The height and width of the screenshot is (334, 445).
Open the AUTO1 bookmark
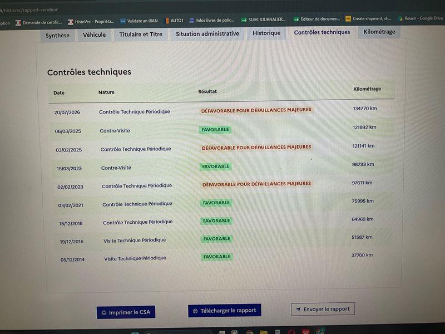click(x=174, y=21)
